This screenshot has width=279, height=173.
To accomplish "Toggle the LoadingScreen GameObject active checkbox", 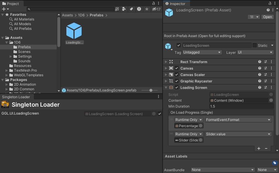I will click(x=179, y=45).
